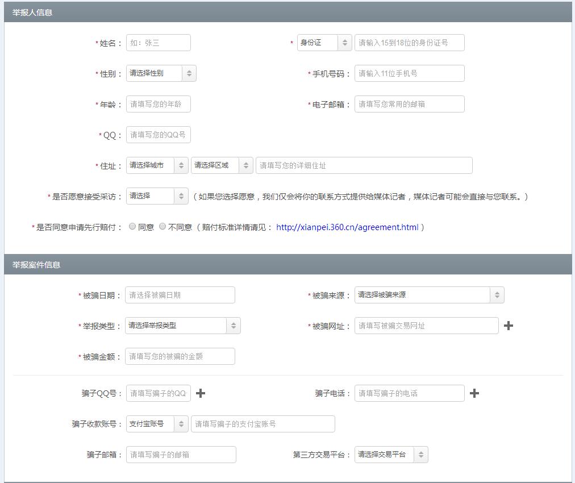This screenshot has height=483, width=575.
Task: Click the plus icon next to 骗子电话
Action: pos(476,393)
